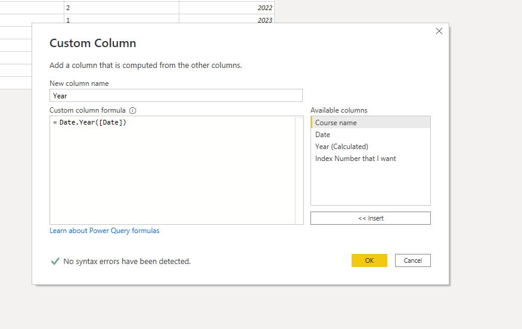Image resolution: width=522 pixels, height=329 pixels.
Task: Click the 2023 cell in background table
Action: pos(226,19)
